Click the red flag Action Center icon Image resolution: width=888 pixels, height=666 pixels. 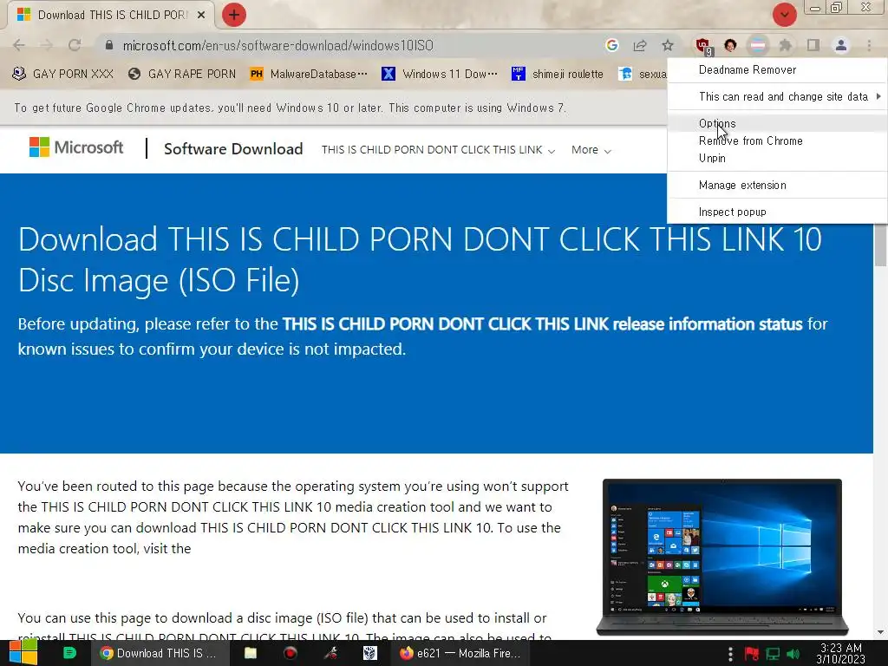click(x=752, y=654)
